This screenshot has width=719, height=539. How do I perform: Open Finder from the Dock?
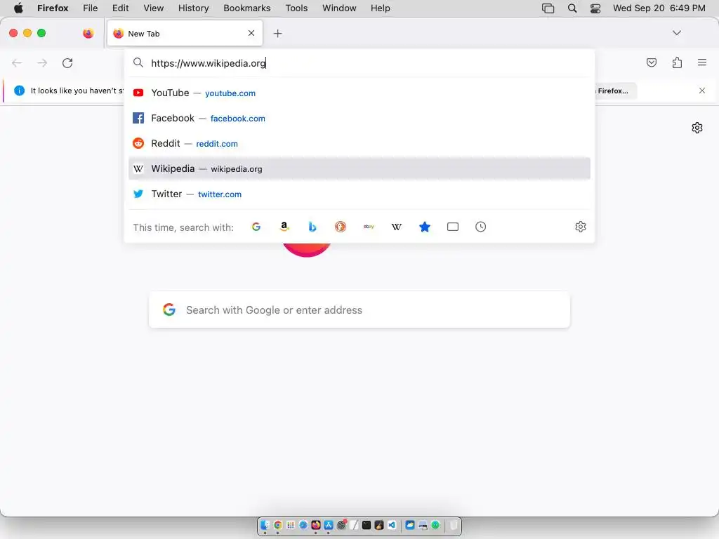[265, 525]
